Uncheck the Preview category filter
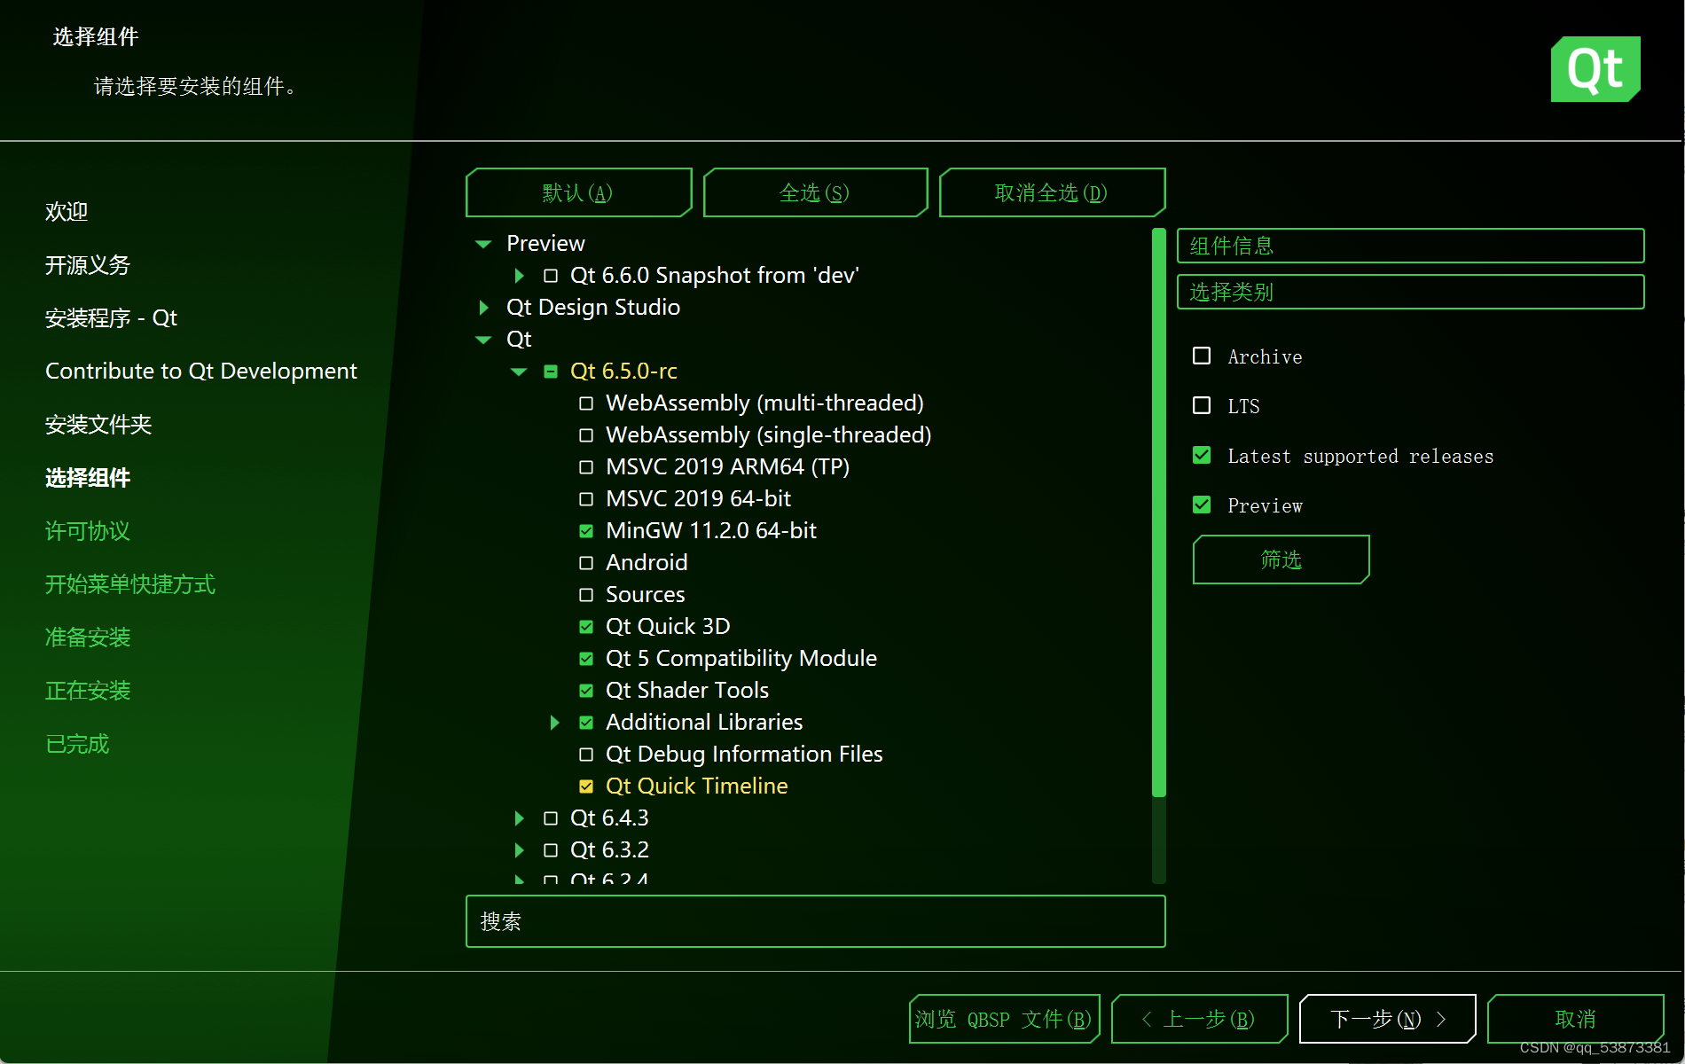 [x=1202, y=505]
